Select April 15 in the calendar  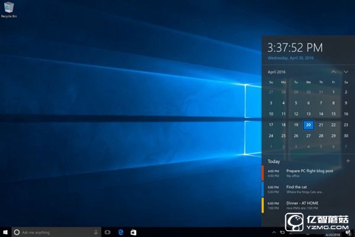tap(333, 114)
